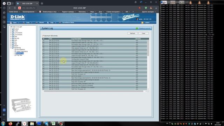Open the Проектирование bookmarks folder
The height and width of the screenshot is (126, 224).
tap(29, 12)
